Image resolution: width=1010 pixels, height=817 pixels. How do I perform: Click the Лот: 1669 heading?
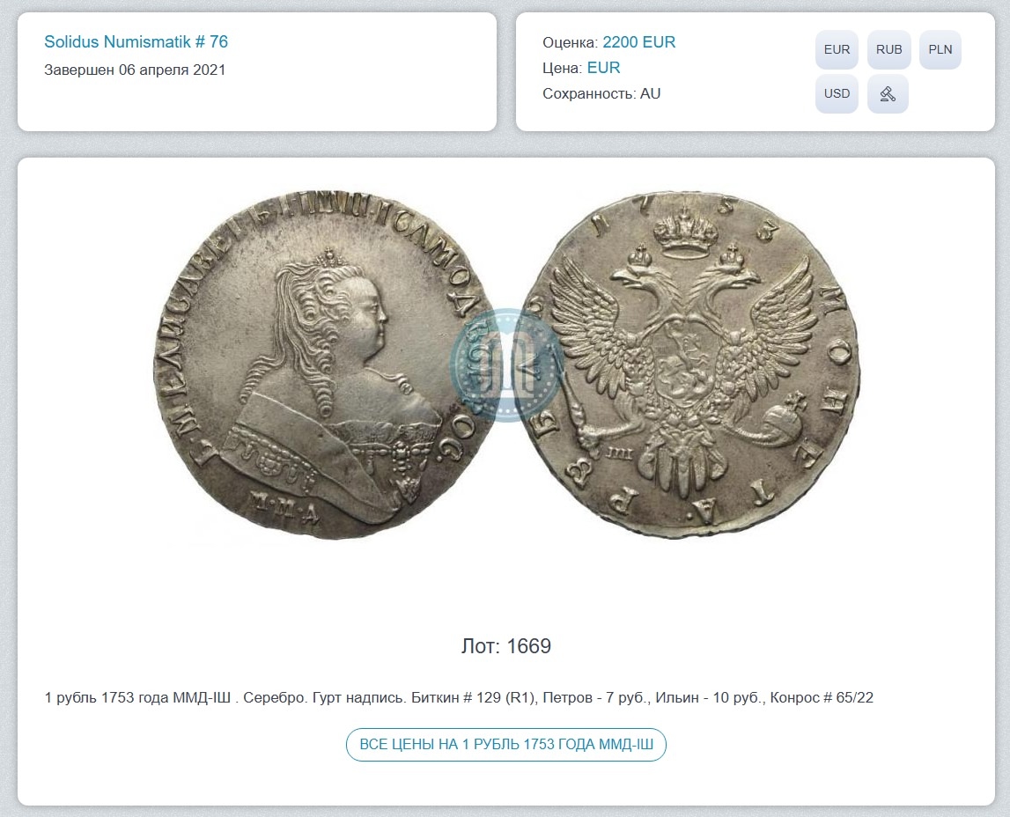506,645
